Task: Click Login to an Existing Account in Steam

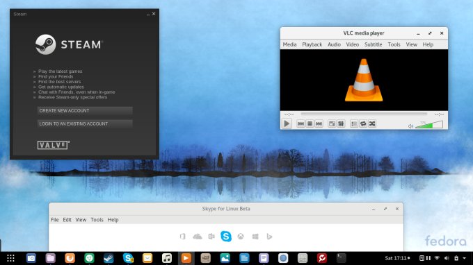Action: 85,123
